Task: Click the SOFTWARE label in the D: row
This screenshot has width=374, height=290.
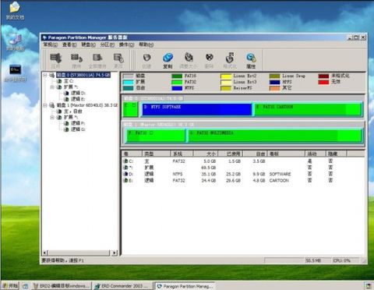Action: 280,174
